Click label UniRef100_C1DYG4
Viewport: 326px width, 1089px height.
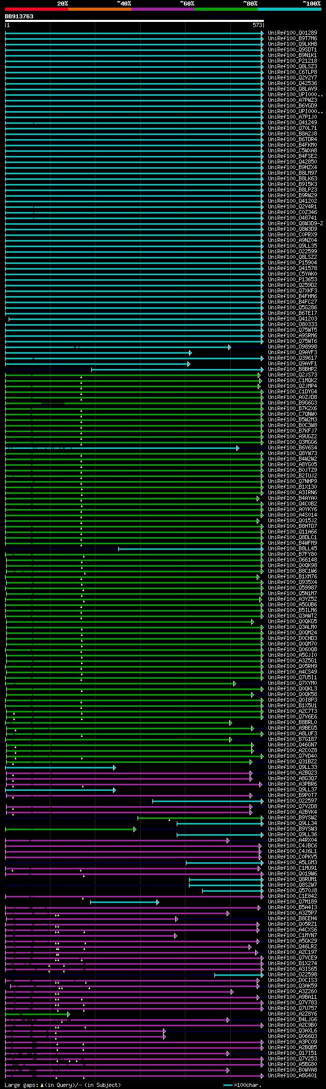tap(292, 391)
